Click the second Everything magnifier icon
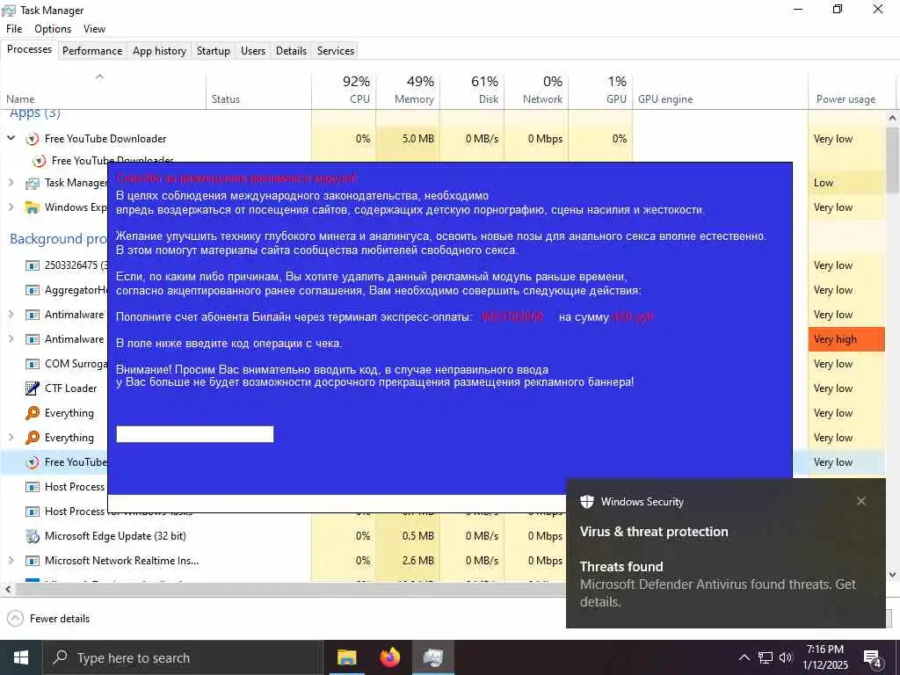900x675 pixels. pos(33,438)
